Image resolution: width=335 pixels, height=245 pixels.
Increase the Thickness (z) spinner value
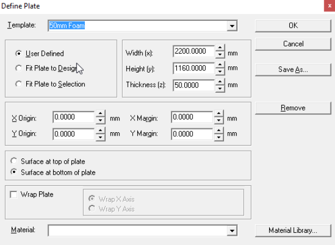(x=220, y=82)
